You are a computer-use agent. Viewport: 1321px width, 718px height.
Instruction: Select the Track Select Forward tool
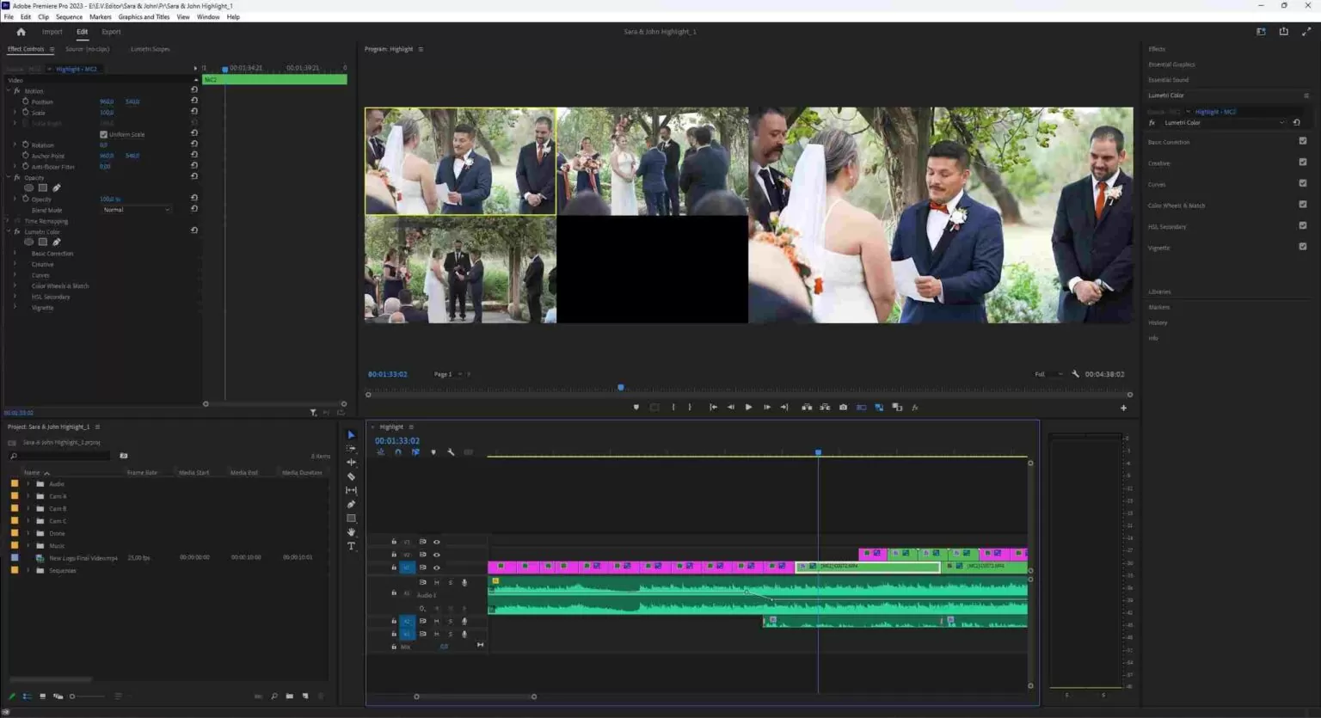point(351,448)
